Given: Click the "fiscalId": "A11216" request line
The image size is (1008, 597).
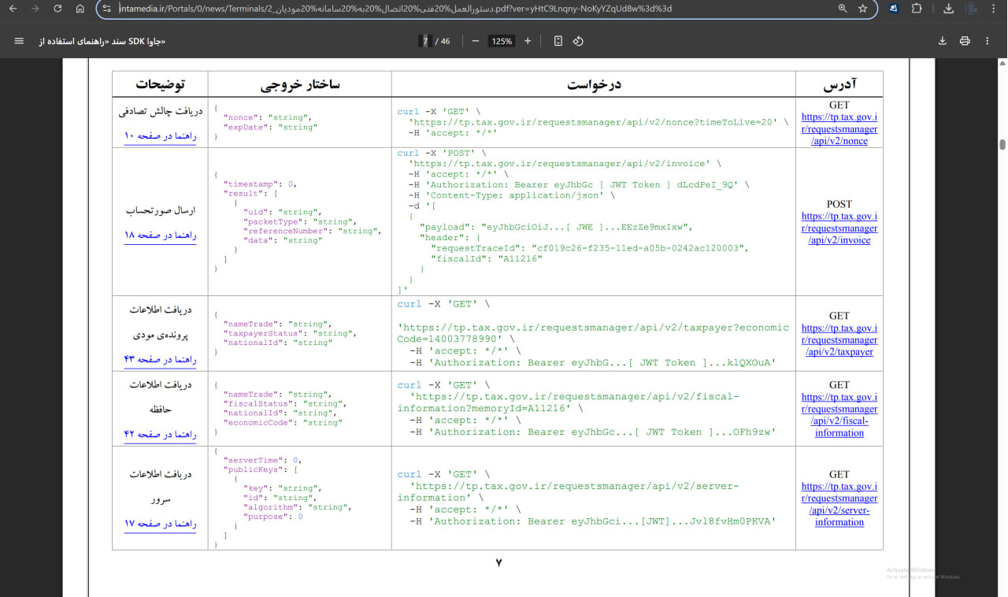Looking at the screenshot, I should pyautogui.click(x=487, y=258).
